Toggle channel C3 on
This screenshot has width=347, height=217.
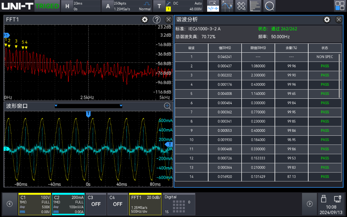click(x=96, y=204)
